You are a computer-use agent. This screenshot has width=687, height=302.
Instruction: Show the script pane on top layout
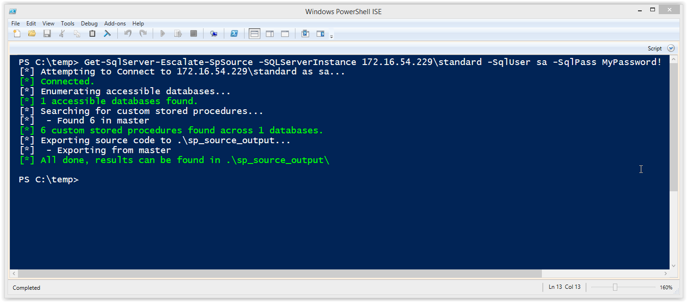coord(254,33)
